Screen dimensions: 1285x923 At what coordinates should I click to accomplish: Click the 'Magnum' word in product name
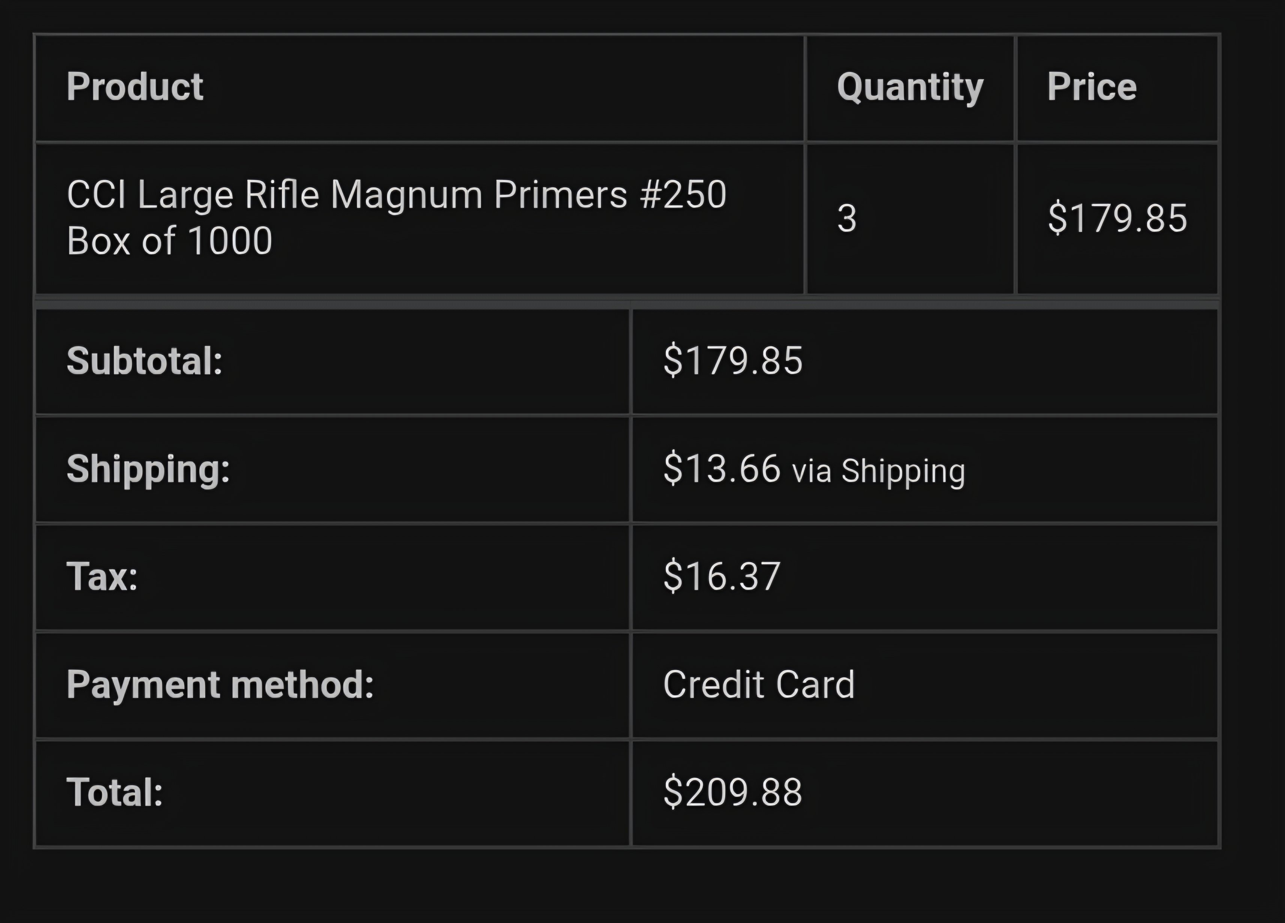pyautogui.click(x=406, y=195)
